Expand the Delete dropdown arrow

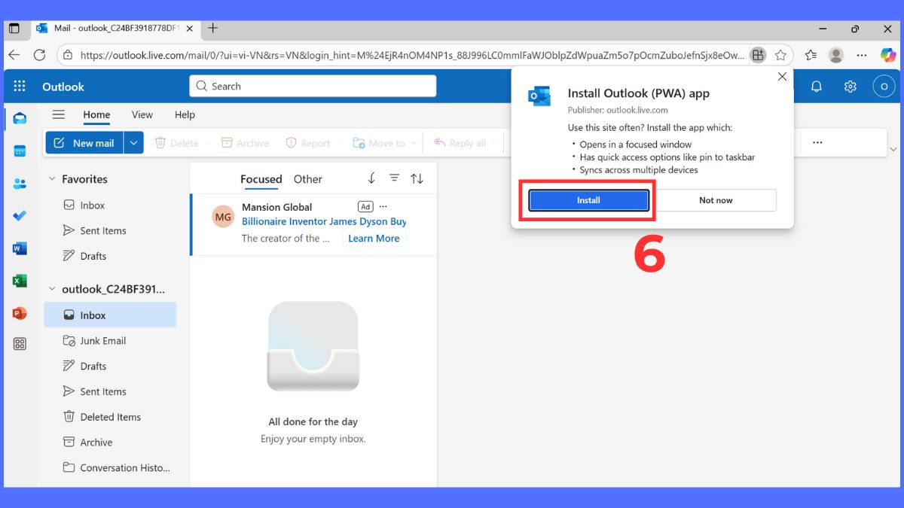206,143
